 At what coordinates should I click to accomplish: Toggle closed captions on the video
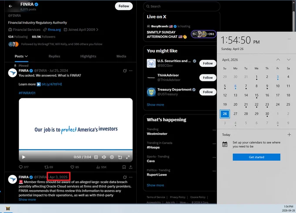coord(96,157)
